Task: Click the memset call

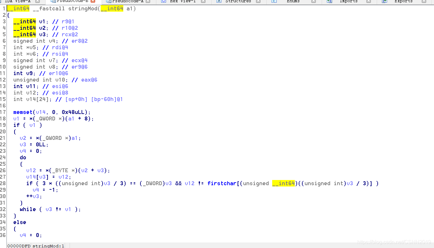Action: 23,112
